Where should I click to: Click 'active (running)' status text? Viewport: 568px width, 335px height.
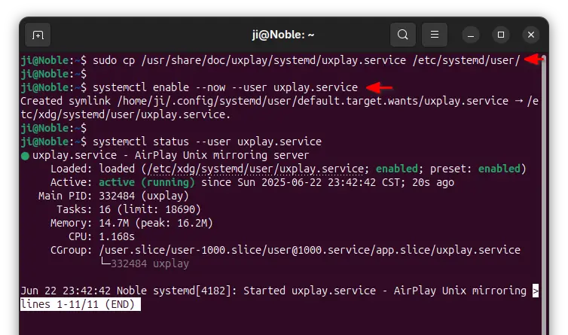tap(147, 182)
